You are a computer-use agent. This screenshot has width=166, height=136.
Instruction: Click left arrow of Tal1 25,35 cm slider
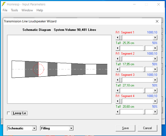pyautogui.click(x=118, y=48)
